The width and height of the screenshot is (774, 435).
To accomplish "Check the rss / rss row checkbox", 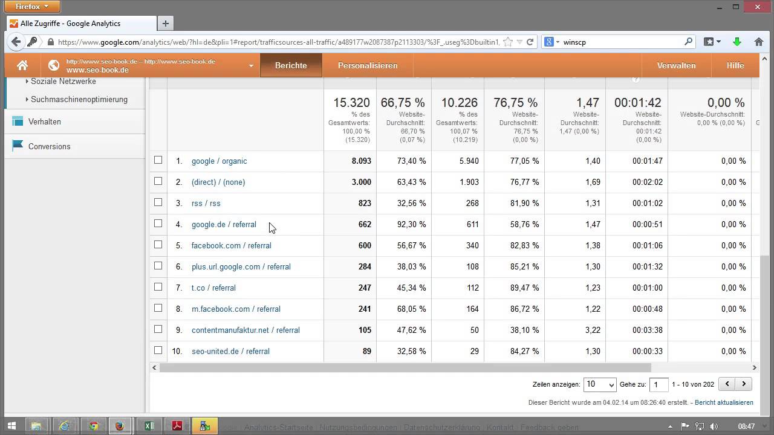I will point(158,202).
